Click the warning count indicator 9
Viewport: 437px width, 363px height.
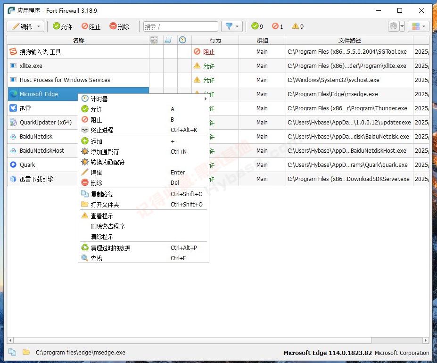coord(298,26)
